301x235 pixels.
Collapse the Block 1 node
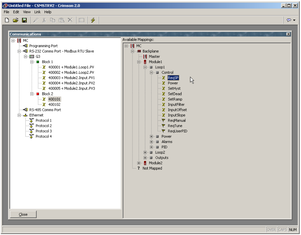click(x=32, y=62)
